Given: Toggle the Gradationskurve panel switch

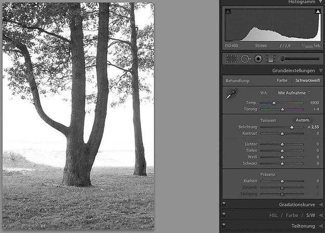Looking at the screenshot, I should tap(224, 204).
